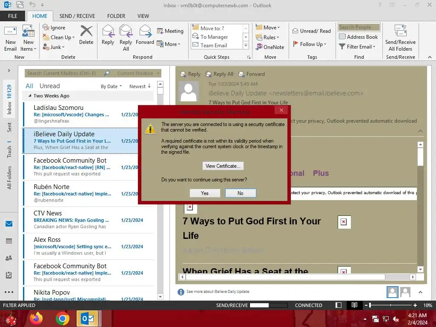The image size is (436, 327).
Task: Click the zoom slider in status bar
Action: [x=390, y=305]
